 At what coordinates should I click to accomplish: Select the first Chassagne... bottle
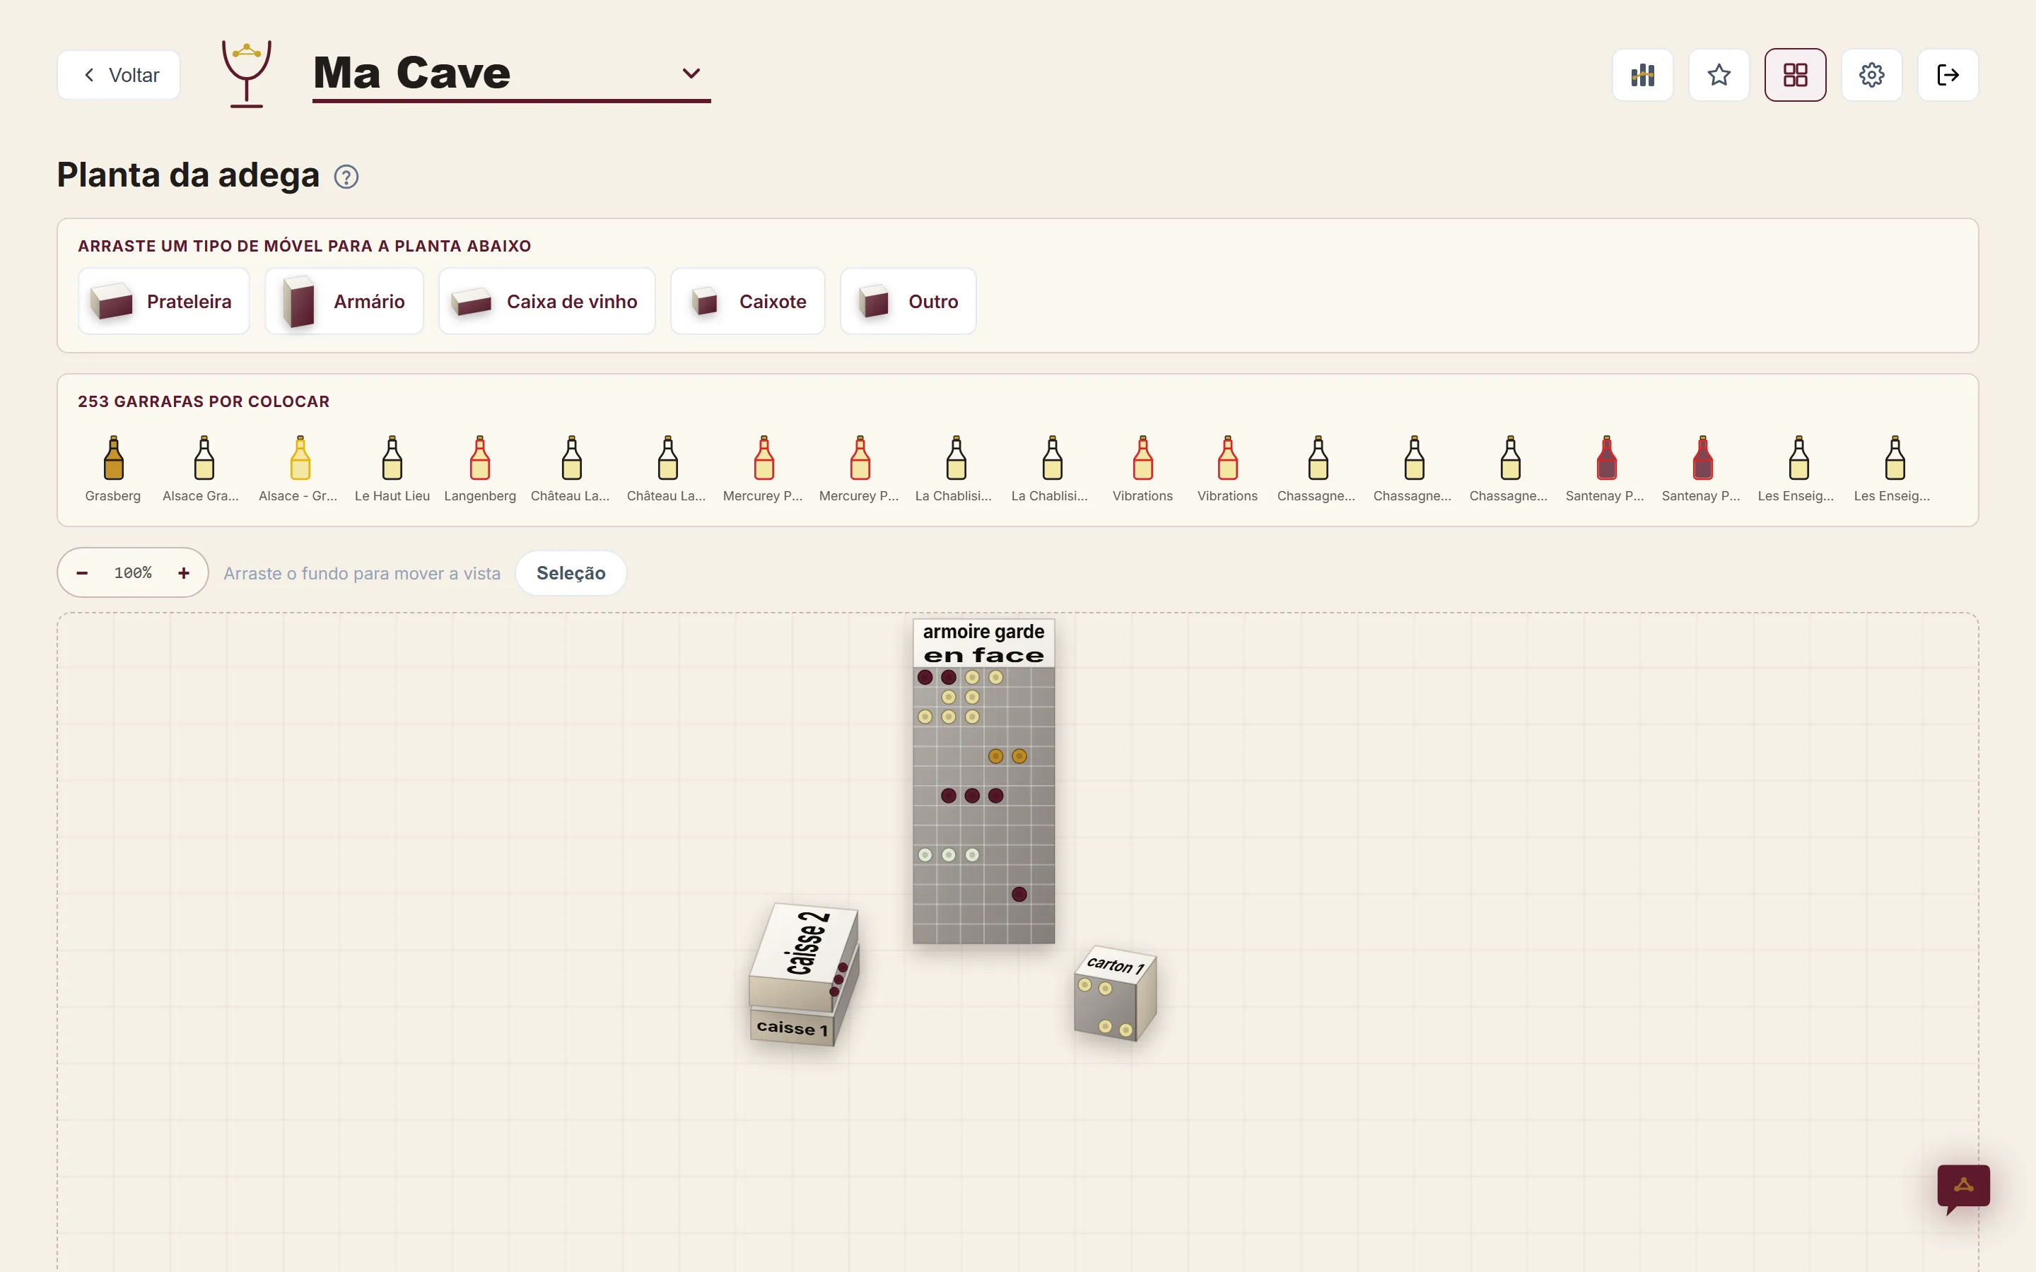tap(1316, 469)
